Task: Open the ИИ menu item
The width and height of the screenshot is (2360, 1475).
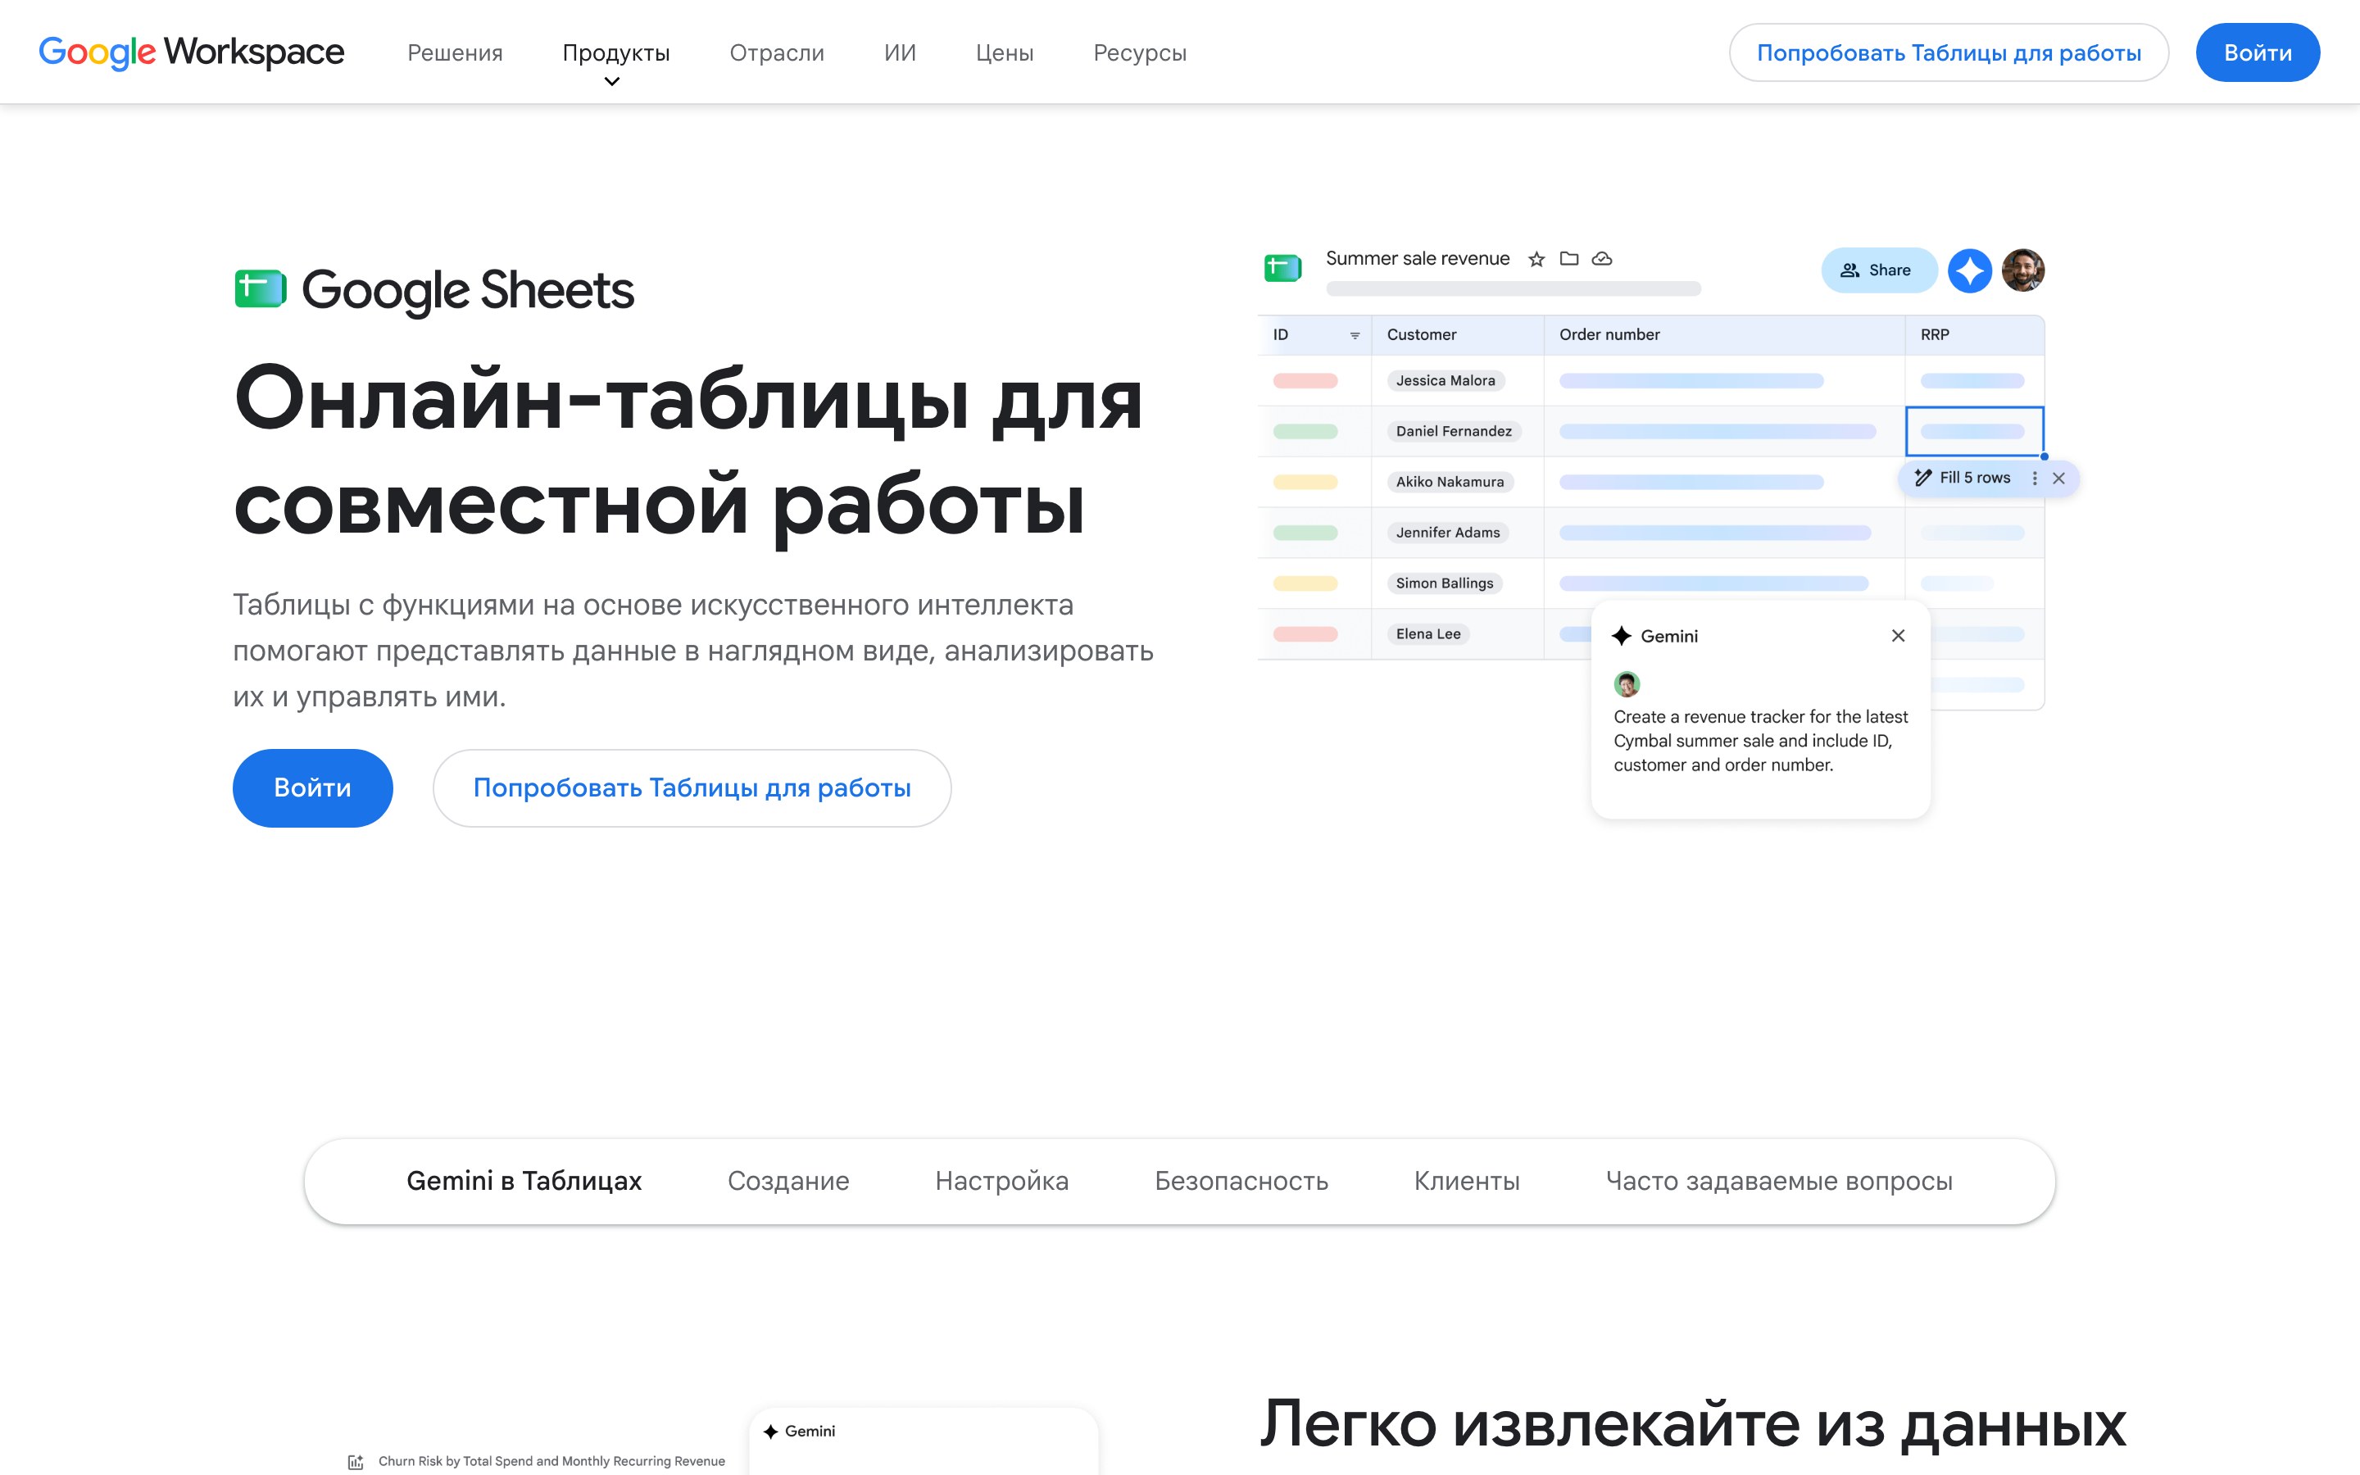Action: pyautogui.click(x=899, y=52)
